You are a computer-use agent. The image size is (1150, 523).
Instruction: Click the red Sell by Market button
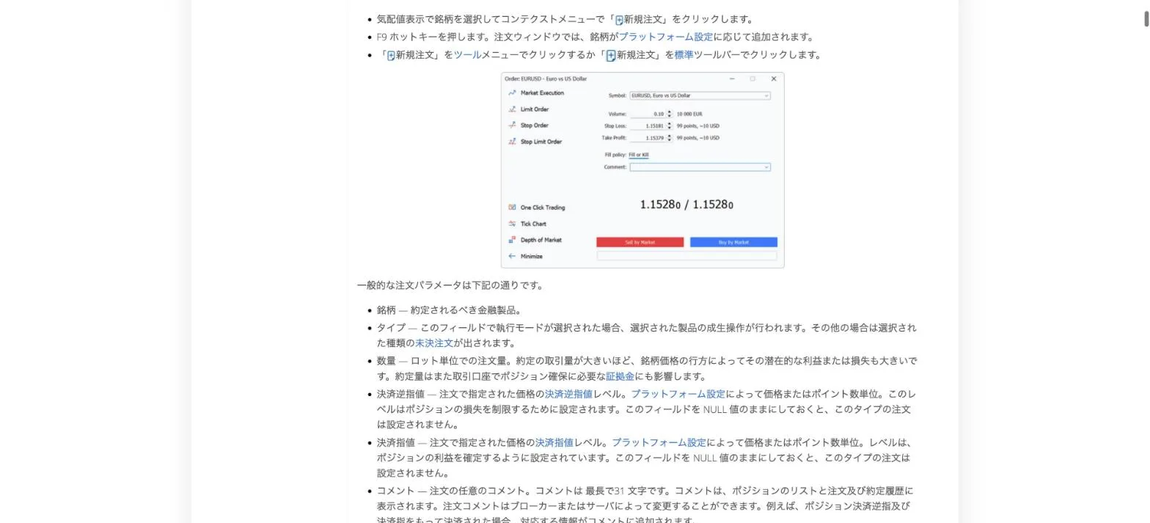point(640,242)
